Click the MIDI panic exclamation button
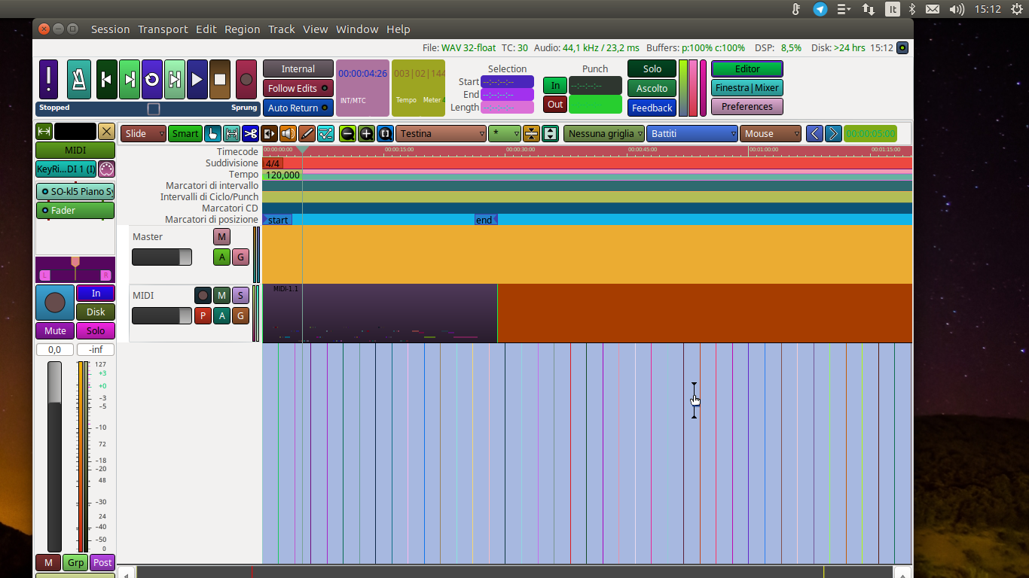Image resolution: width=1029 pixels, height=578 pixels. [48, 80]
